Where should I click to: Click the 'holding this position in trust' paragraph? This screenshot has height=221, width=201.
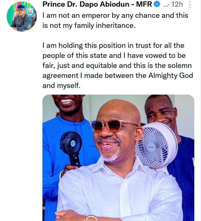(x=118, y=65)
